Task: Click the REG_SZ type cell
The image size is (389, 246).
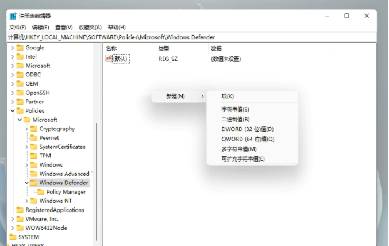Action: tap(168, 59)
